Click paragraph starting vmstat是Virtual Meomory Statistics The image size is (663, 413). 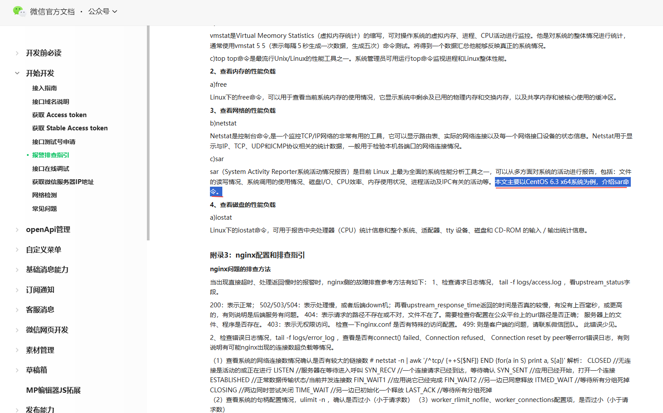[x=419, y=41]
